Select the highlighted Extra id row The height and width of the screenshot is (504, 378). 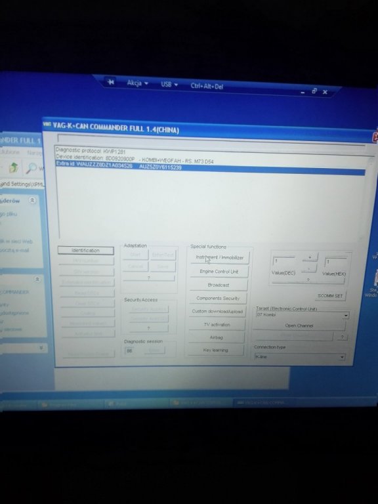click(x=210, y=168)
